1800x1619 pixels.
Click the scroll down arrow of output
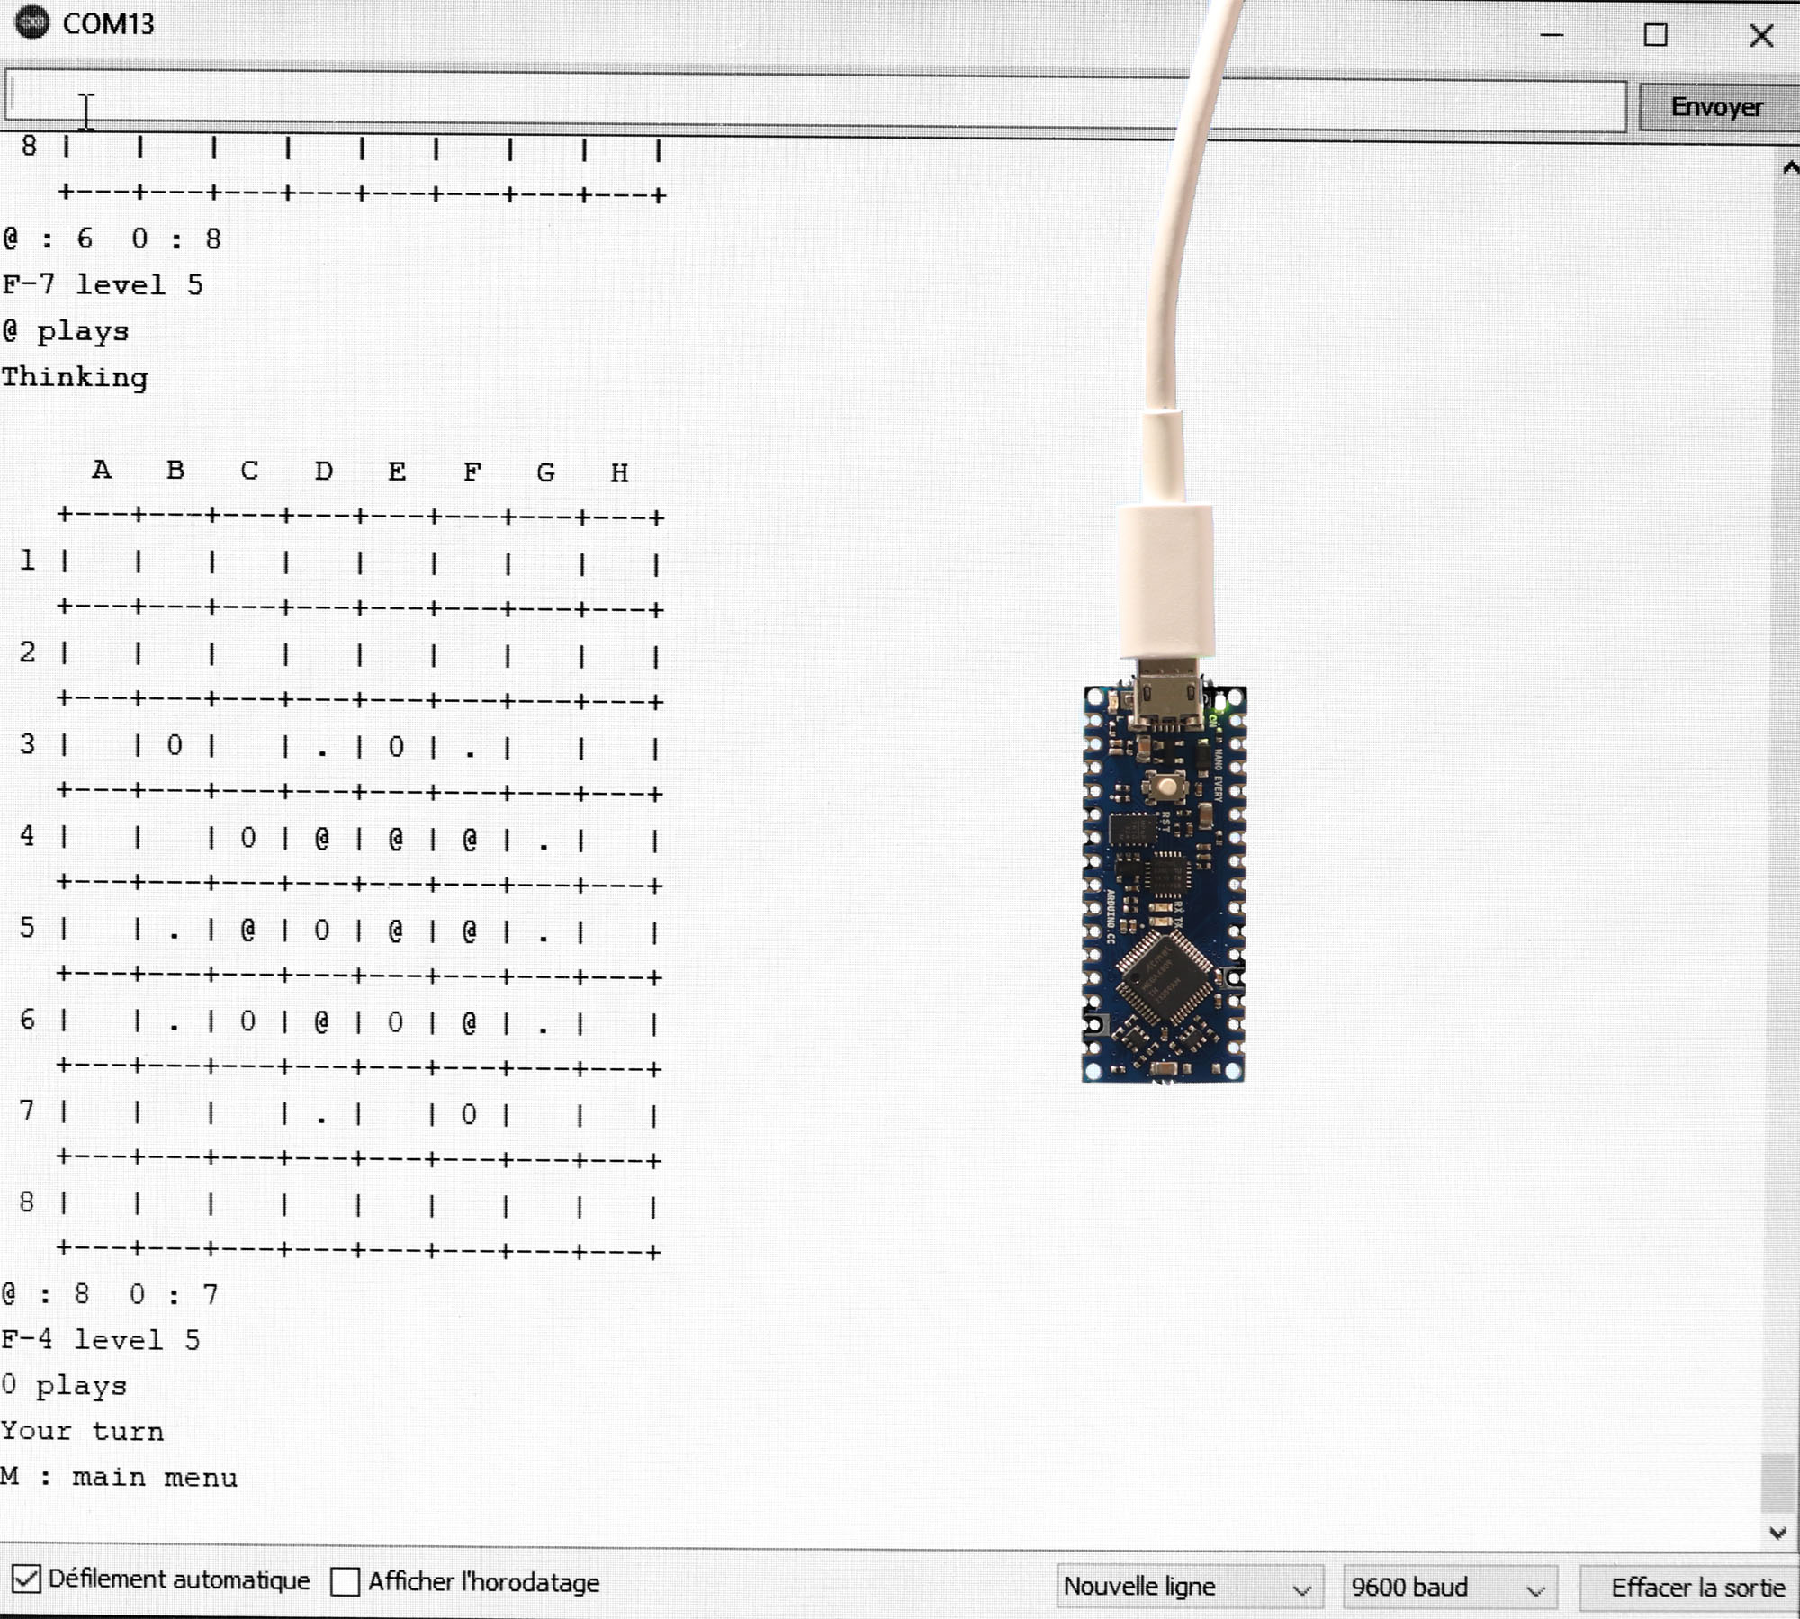point(1777,1533)
